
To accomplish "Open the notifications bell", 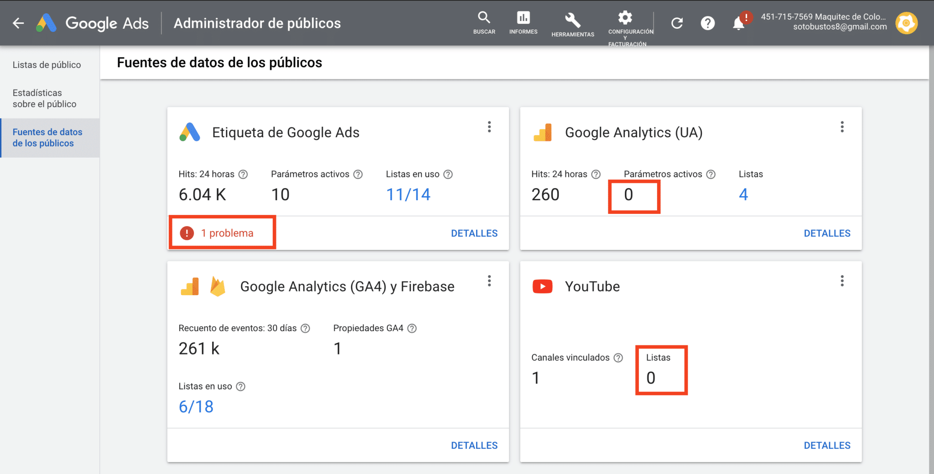I will 738,23.
